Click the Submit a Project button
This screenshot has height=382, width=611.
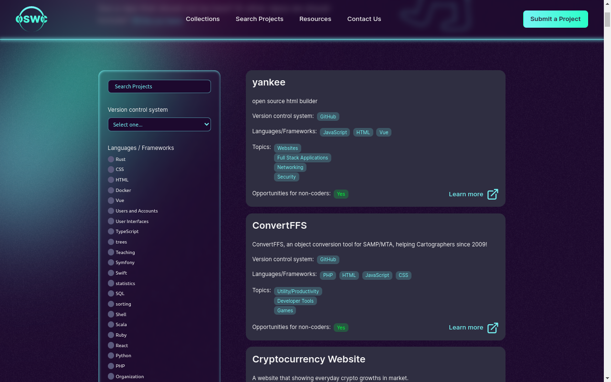[555, 19]
